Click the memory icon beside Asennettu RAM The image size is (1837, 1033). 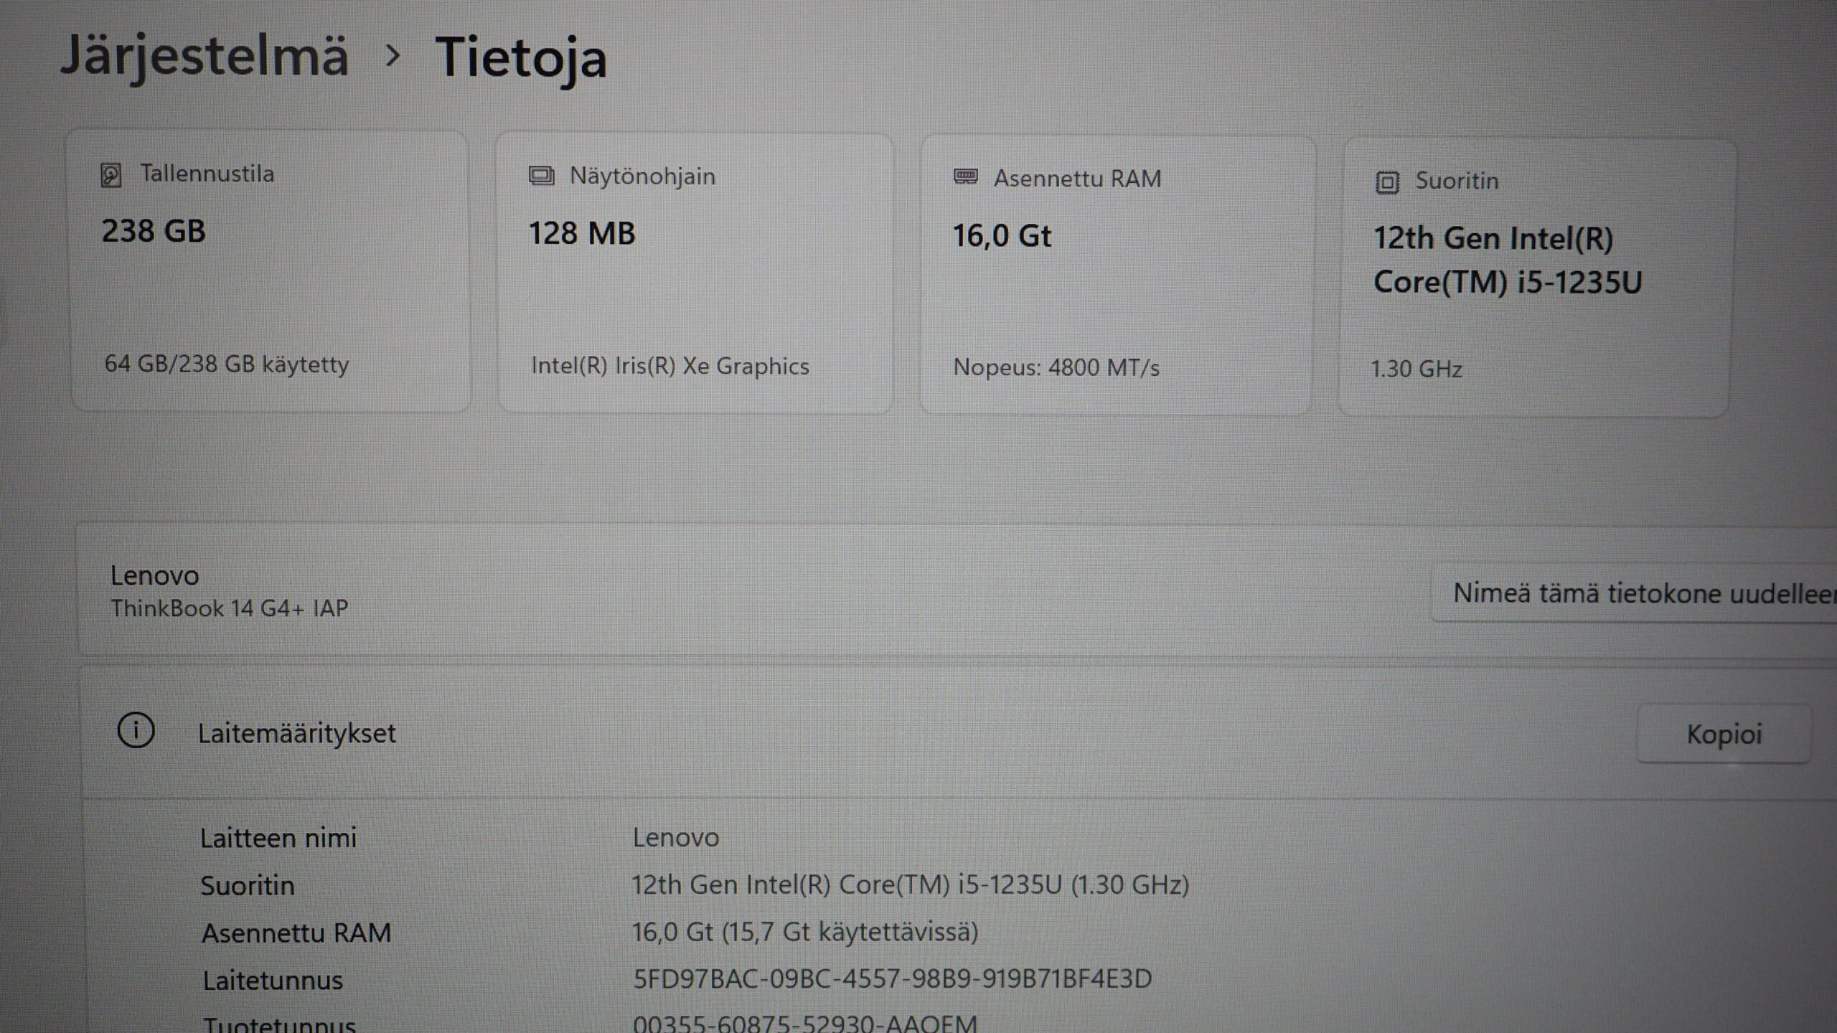pos(965,176)
